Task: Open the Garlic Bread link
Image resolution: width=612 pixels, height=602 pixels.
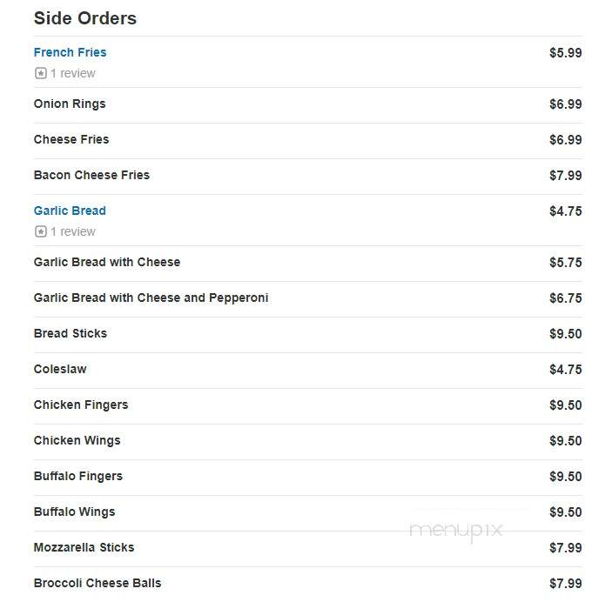Action: tap(70, 211)
